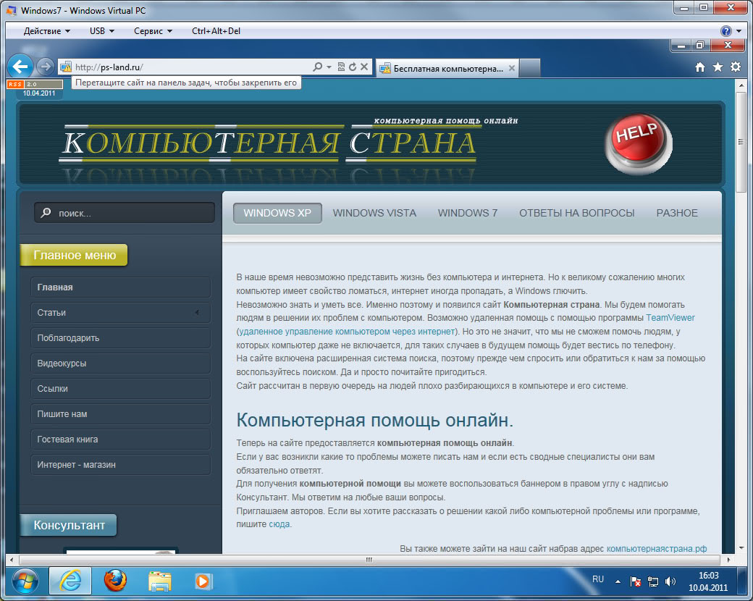Open the WINDOWS 7 tab

pos(468,213)
